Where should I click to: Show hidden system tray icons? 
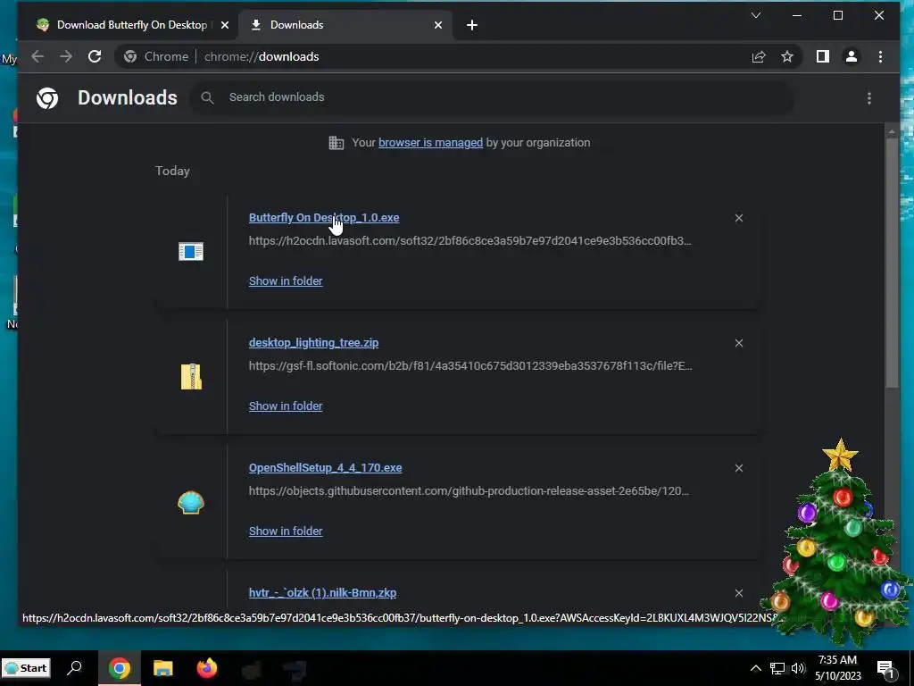coord(755,668)
